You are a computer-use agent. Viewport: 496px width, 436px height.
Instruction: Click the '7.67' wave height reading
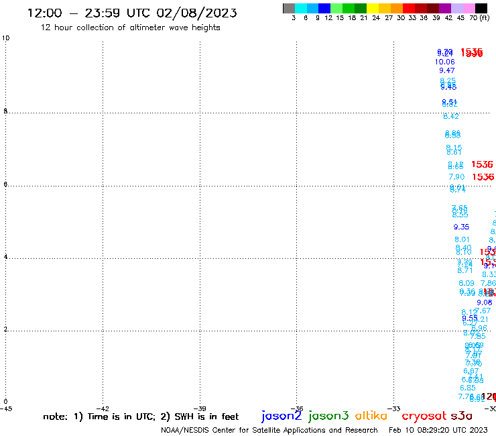click(x=484, y=311)
